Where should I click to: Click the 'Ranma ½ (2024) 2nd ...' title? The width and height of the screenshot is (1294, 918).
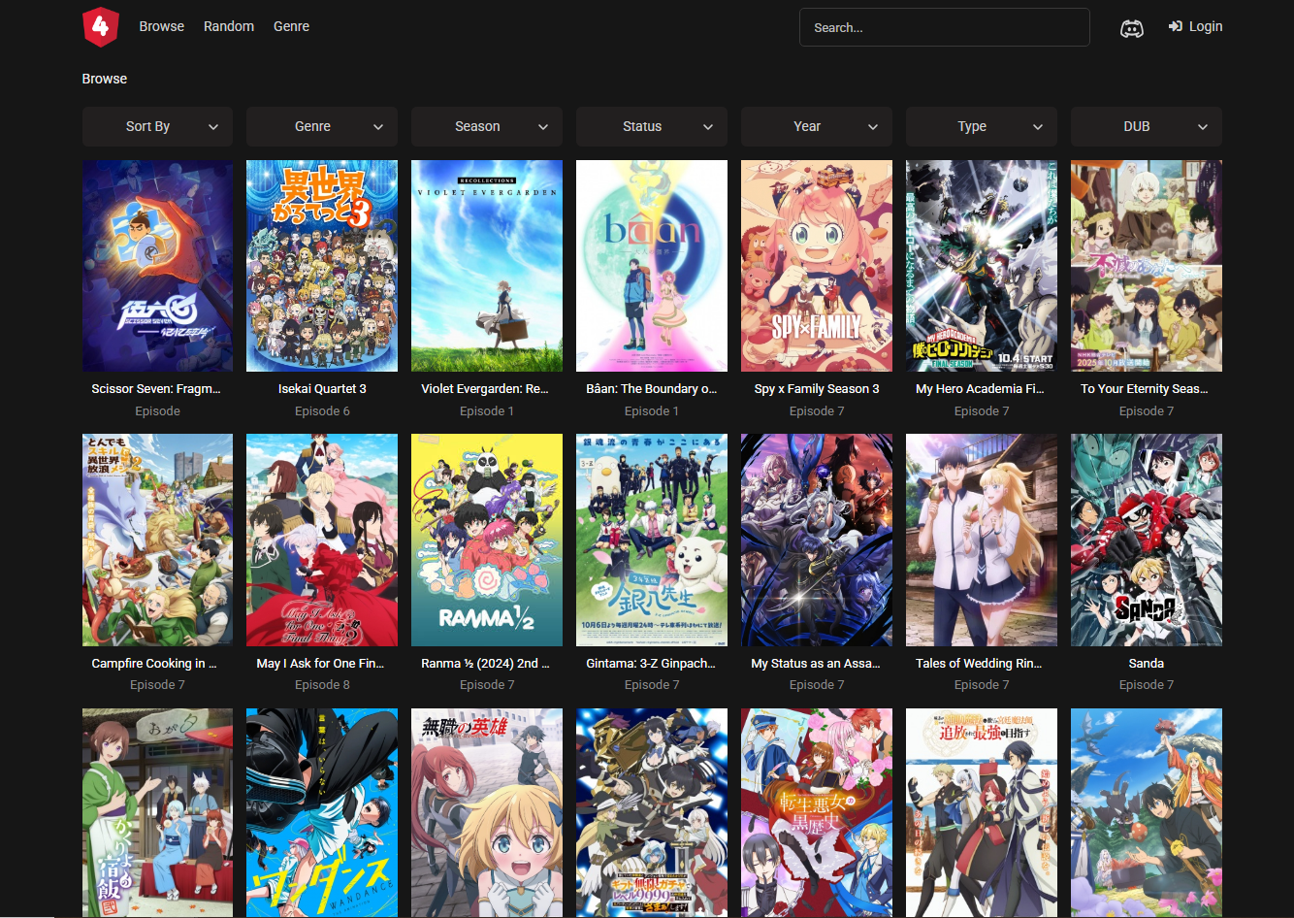pyautogui.click(x=485, y=663)
